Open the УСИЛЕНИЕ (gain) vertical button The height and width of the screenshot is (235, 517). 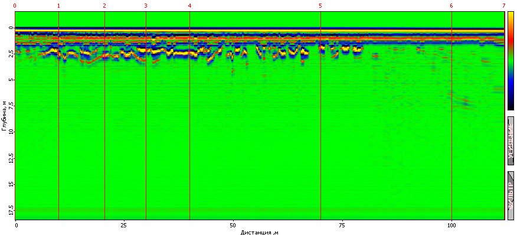pos(511,141)
